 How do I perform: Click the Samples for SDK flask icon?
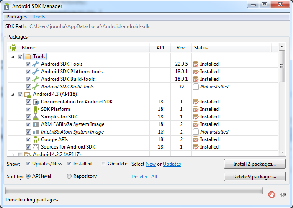point(36,117)
